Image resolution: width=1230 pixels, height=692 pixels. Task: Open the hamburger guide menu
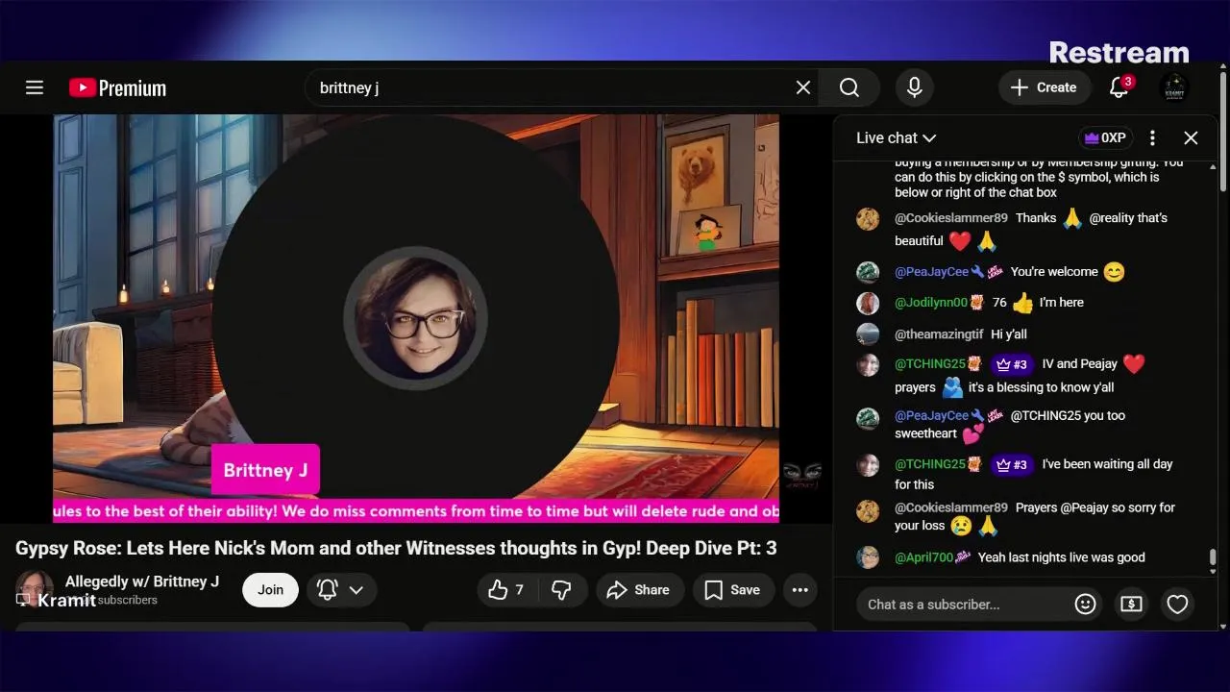click(x=35, y=87)
